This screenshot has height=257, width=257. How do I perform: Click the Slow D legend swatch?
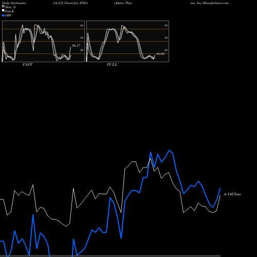[x=3, y=7]
